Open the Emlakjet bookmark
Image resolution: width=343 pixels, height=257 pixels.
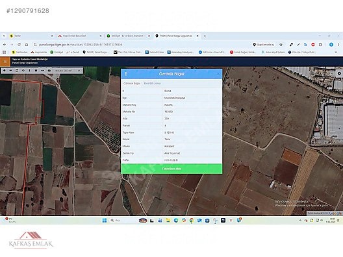pyautogui.click(x=57, y=52)
